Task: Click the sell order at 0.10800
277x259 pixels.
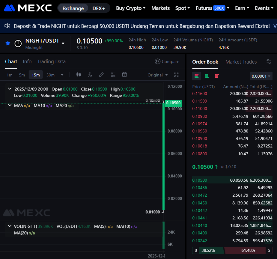Action: [x=232, y=154]
